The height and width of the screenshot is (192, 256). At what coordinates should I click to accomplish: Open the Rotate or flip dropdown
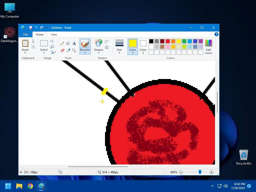point(53,52)
